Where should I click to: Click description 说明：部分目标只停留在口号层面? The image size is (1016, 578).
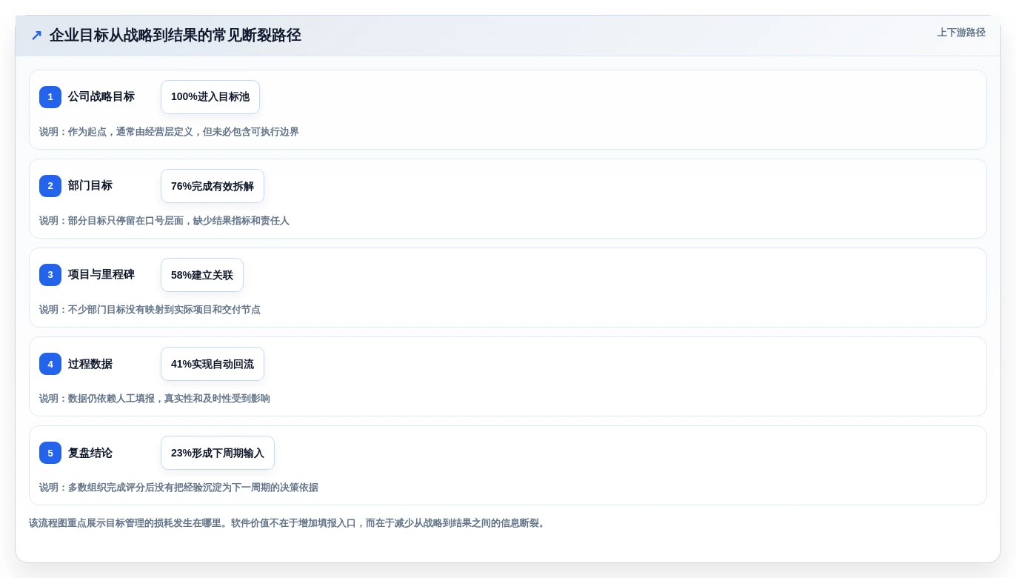pos(164,221)
